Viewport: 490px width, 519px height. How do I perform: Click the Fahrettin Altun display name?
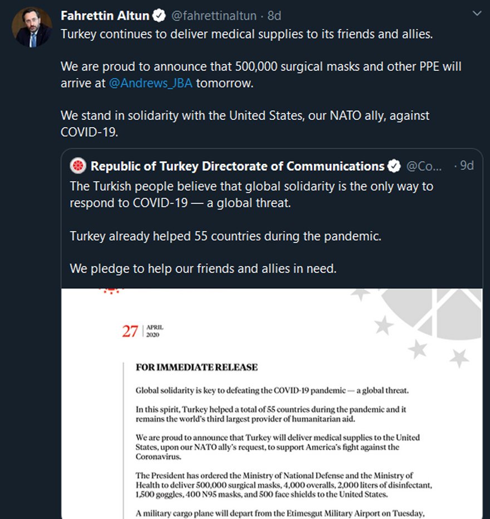(x=105, y=16)
